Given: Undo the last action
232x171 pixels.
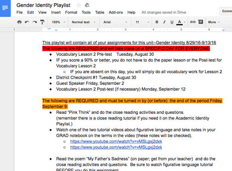Looking at the screenshot, I should [27, 22].
